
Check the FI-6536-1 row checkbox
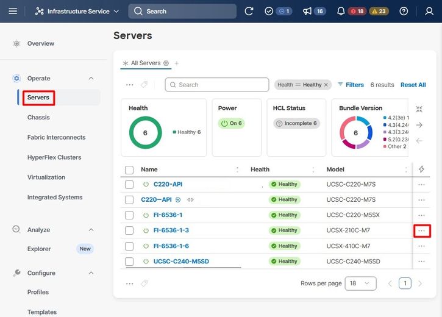(129, 215)
